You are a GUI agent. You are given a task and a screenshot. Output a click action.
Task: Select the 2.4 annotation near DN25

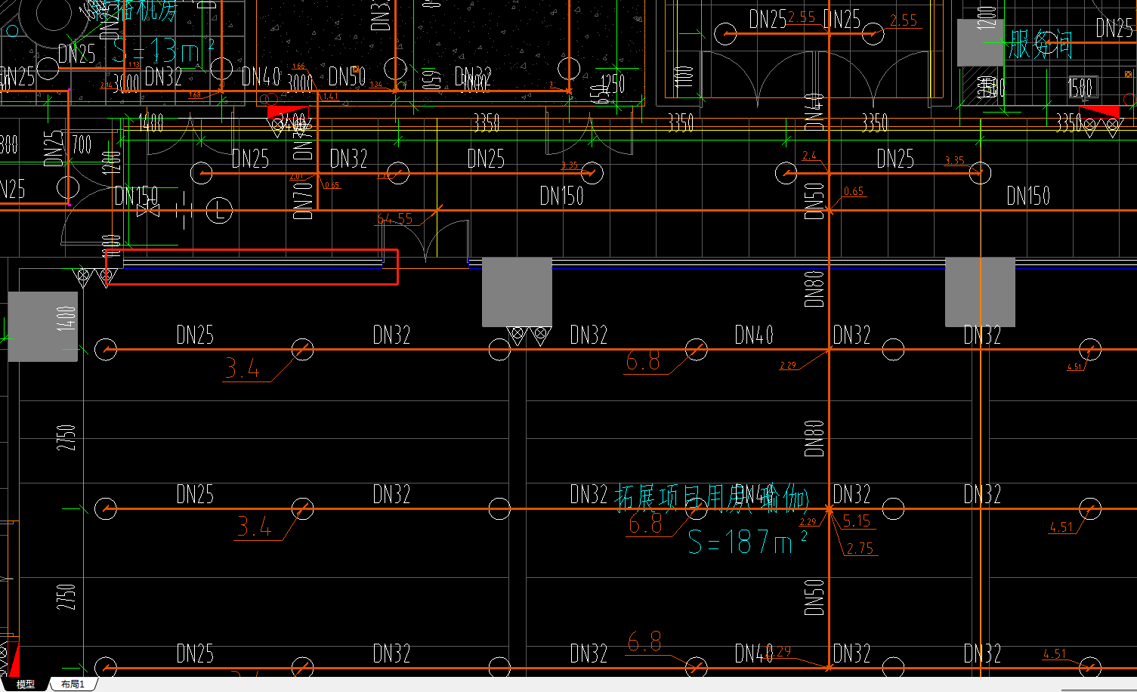point(809,156)
